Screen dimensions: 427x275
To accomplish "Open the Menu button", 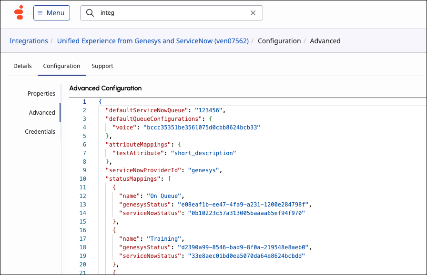I will point(52,13).
